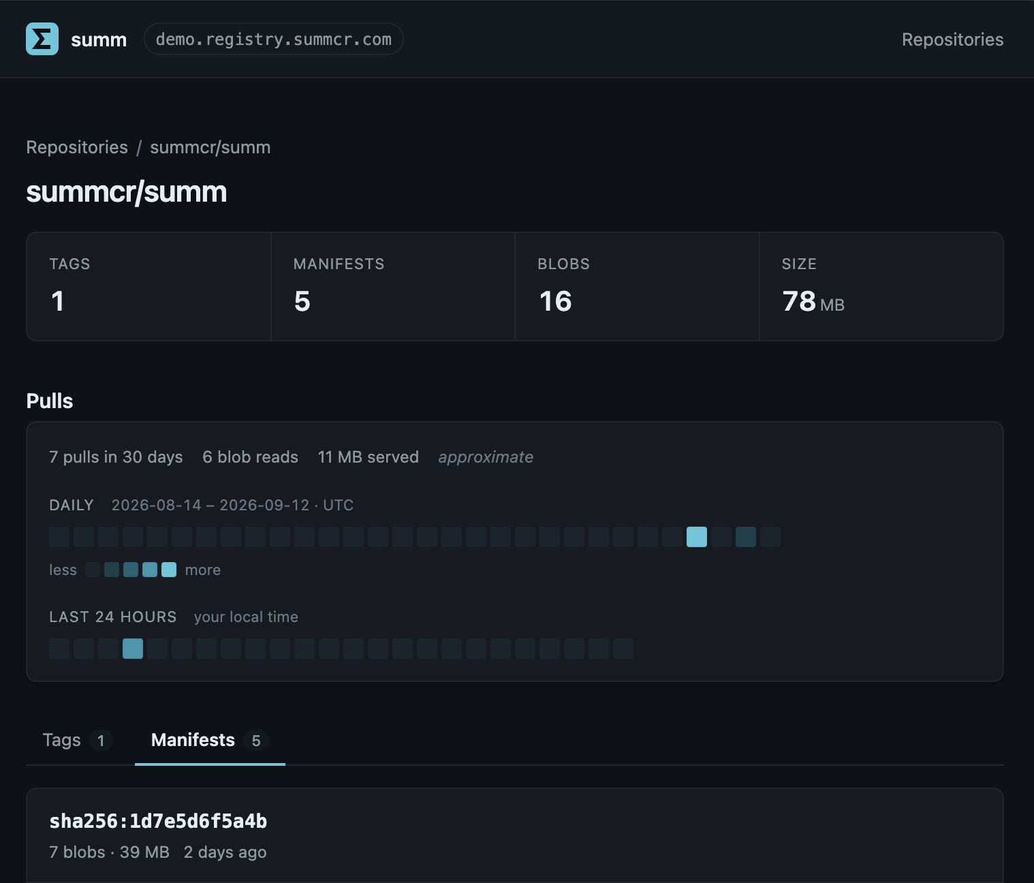
Task: Click the '2 days ago' timestamp
Action: pos(225,852)
